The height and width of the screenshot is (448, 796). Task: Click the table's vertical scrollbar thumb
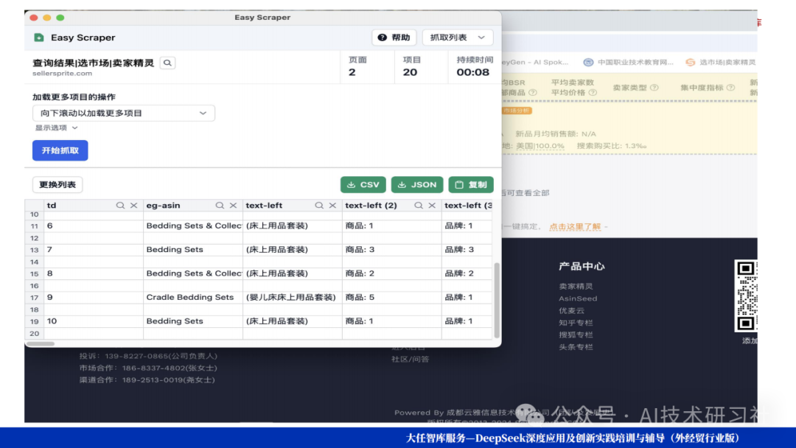[497, 298]
